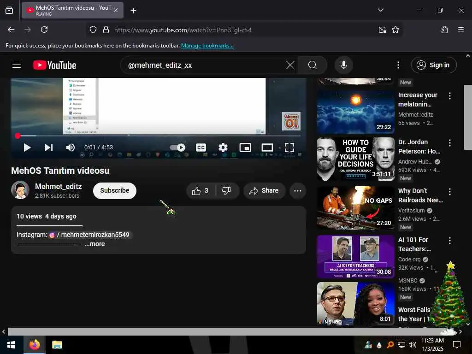Screen dimensions: 472x354
Task: Open options for AI 101 video
Action: 450,241
